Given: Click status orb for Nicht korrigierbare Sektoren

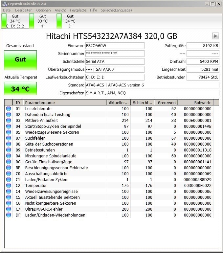Looking at the screenshot, I should 9,203.
